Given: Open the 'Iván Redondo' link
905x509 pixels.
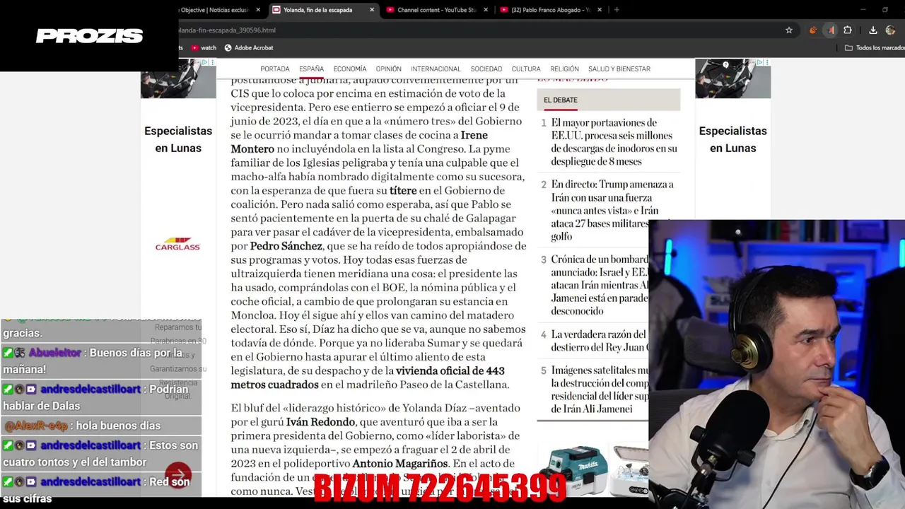Looking at the screenshot, I should pyautogui.click(x=320, y=422).
